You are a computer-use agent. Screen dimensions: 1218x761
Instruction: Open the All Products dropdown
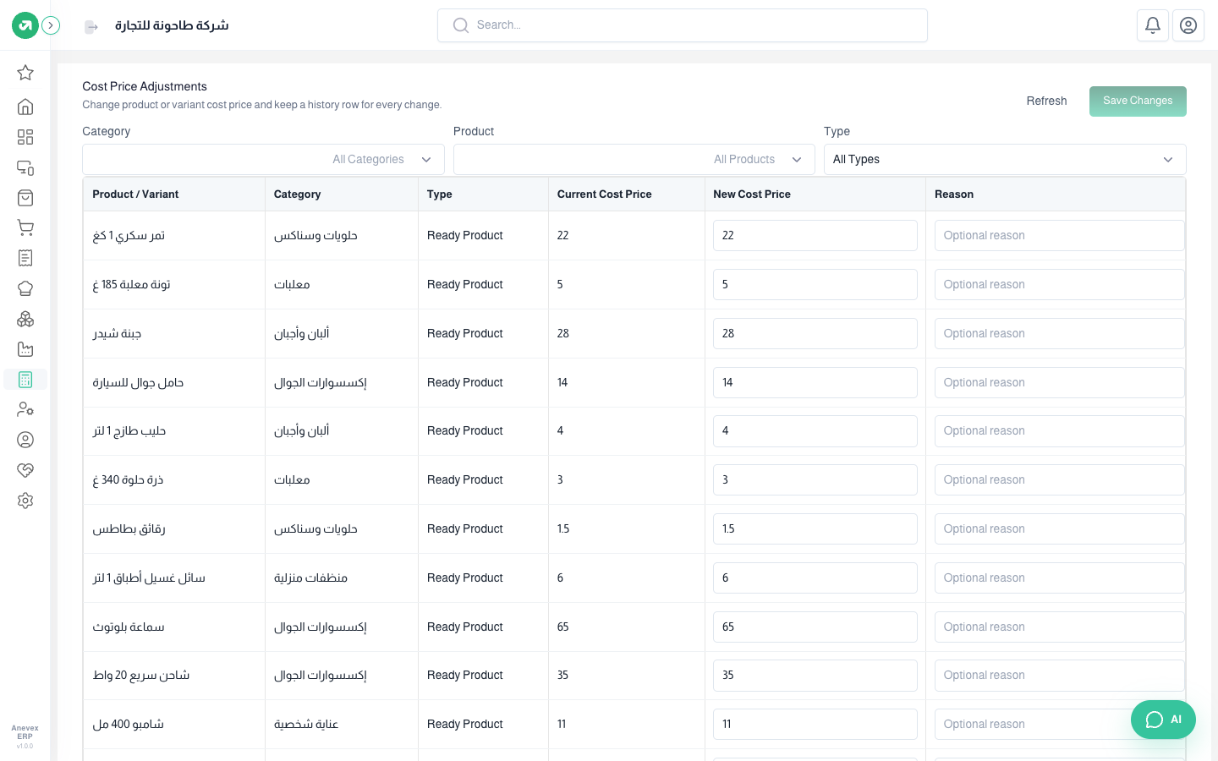(x=634, y=159)
